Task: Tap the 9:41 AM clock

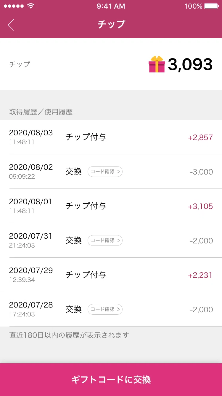Action: tap(111, 6)
